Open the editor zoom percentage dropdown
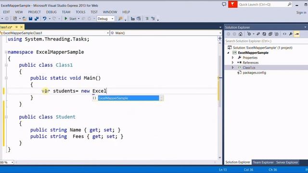The width and height of the screenshot is (308, 173). [12, 162]
